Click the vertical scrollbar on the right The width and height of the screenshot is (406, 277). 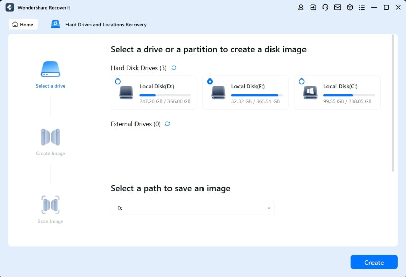393,103
